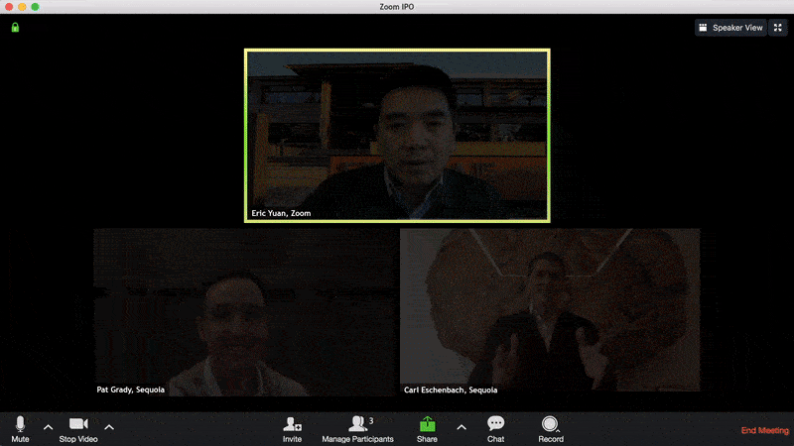Click the name label 'Pat Grady, Sequoia'
Image resolution: width=794 pixels, height=446 pixels.
(131, 390)
